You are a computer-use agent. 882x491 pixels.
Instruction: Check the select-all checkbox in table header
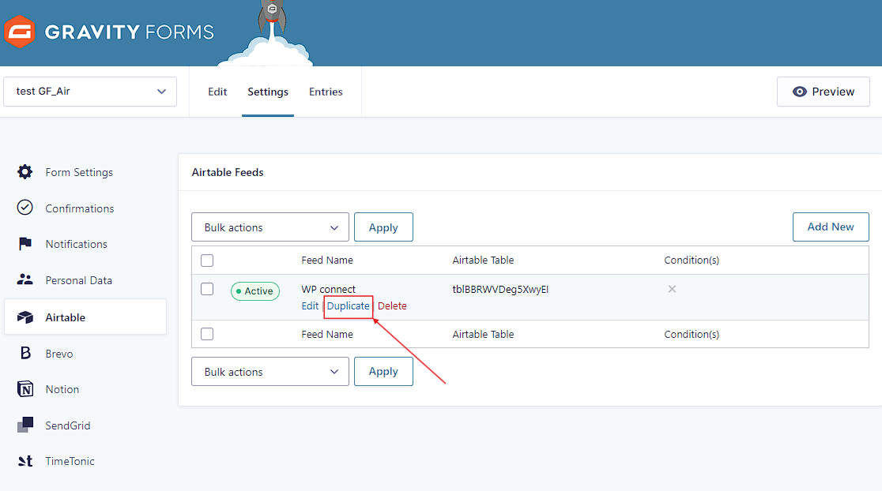[x=207, y=260]
